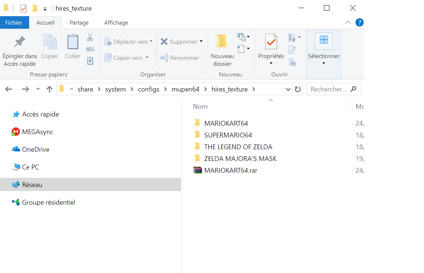Open the recent locations dropdown arrow

[38, 89]
